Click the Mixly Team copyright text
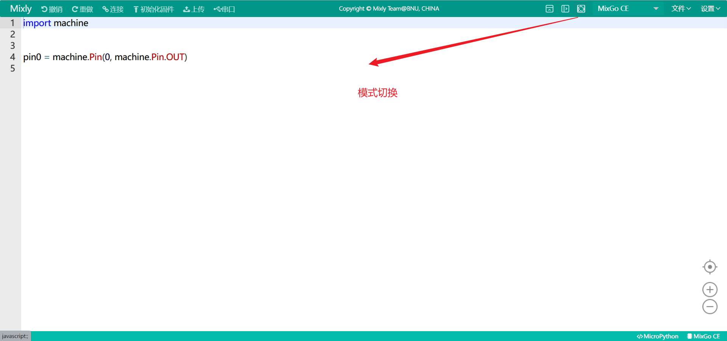The width and height of the screenshot is (727, 341). click(389, 9)
